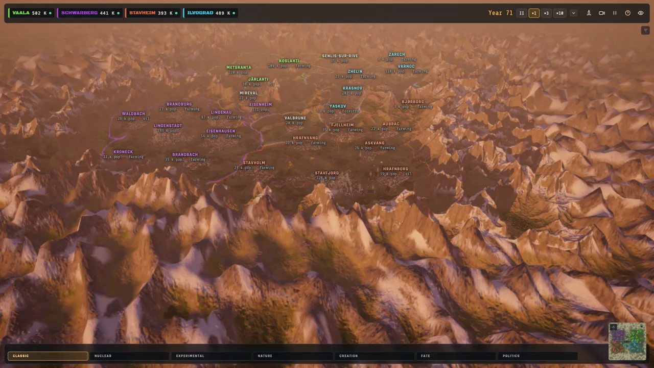Click the Yaskov city label
Image resolution: width=654 pixels, height=368 pixels.
[338, 106]
